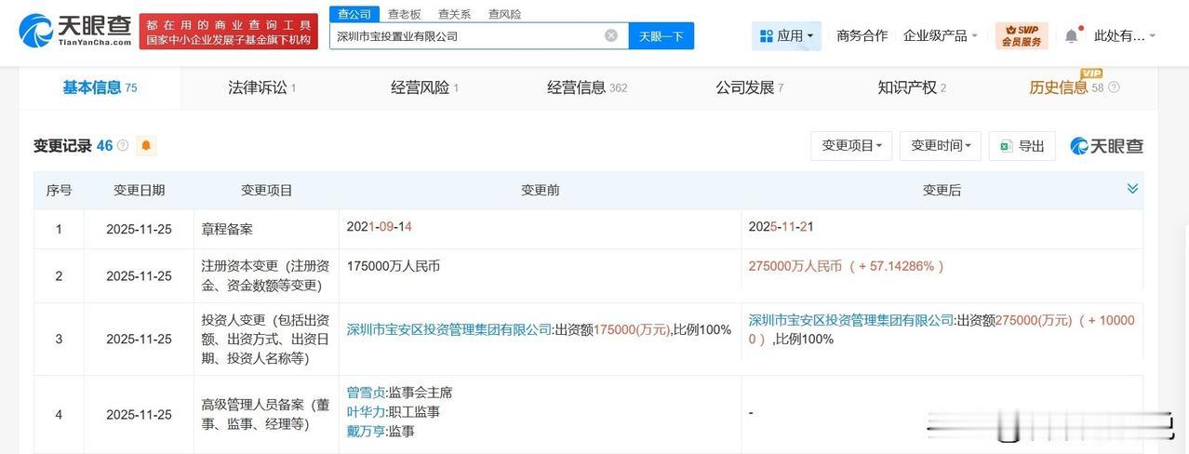Click the 天眼一下 search button
The height and width of the screenshot is (454, 1189).
tap(661, 35)
